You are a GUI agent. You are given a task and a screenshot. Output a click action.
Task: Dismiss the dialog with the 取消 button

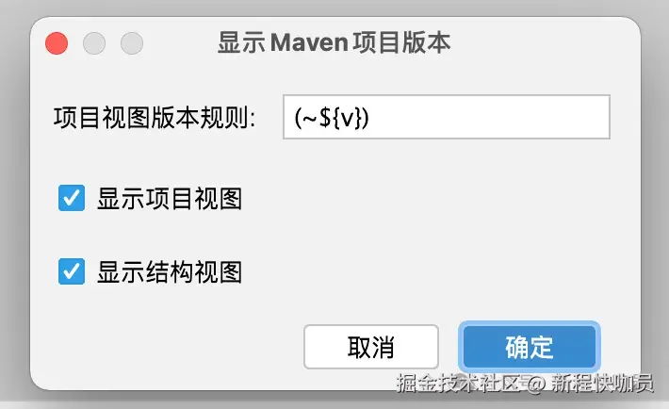(x=371, y=347)
